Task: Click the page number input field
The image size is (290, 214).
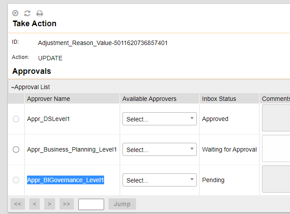Action: 91,204
